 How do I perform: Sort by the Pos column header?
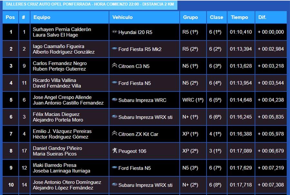pos(10,17)
